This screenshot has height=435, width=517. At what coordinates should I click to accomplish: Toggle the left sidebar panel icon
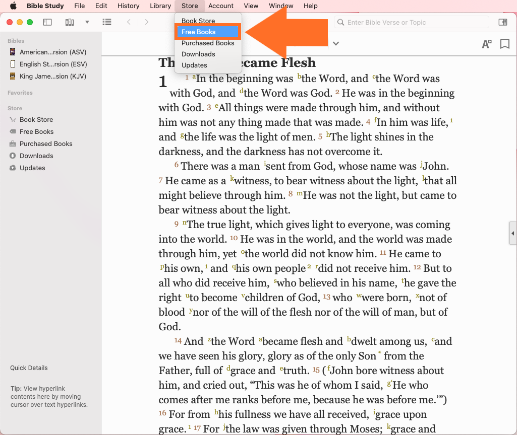point(47,22)
